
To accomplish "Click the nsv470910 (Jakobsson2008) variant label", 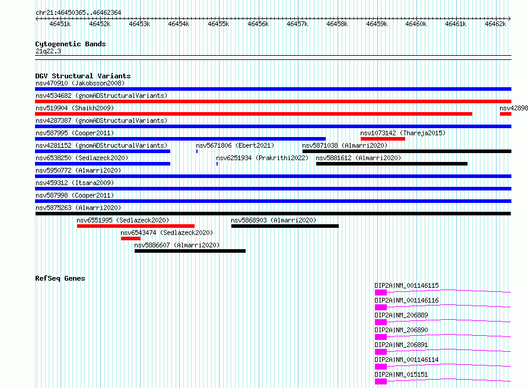I will [80, 83].
